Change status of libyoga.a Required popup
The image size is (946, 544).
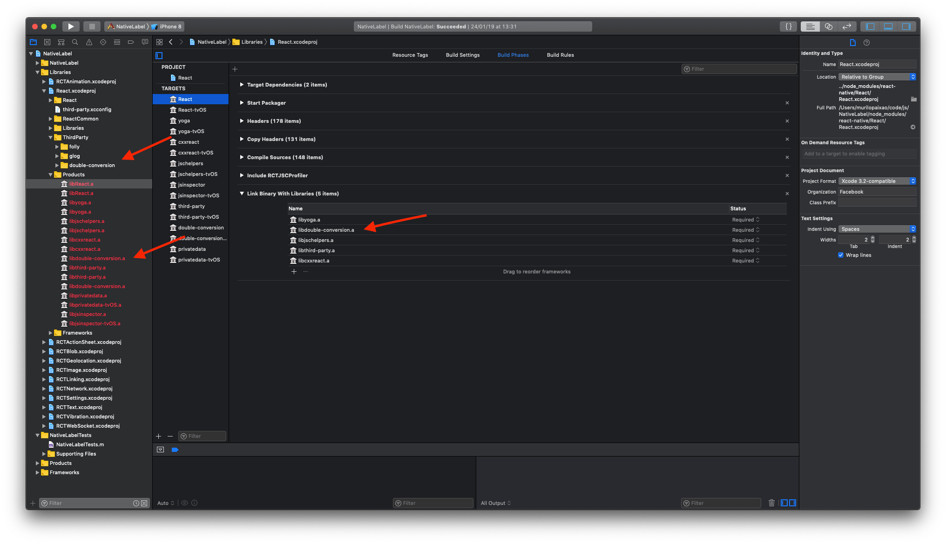click(x=746, y=220)
